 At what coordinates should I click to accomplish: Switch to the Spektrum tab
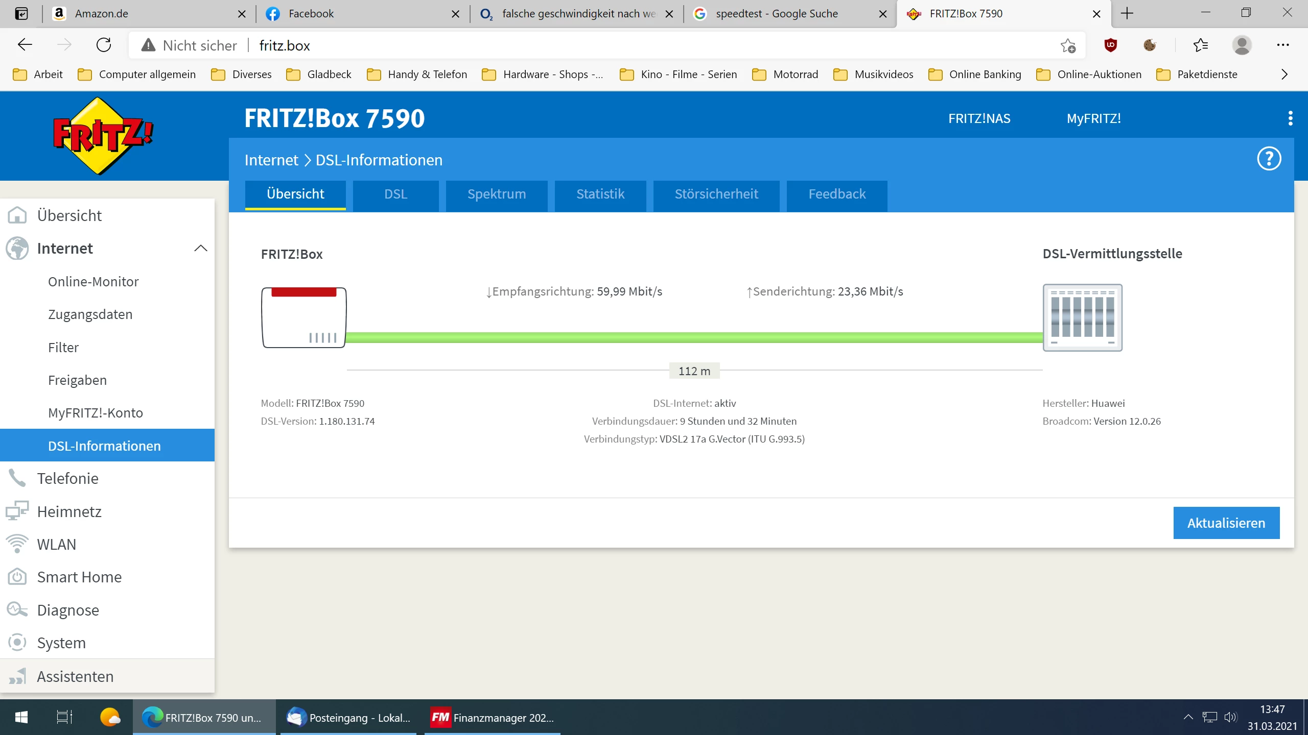(496, 194)
